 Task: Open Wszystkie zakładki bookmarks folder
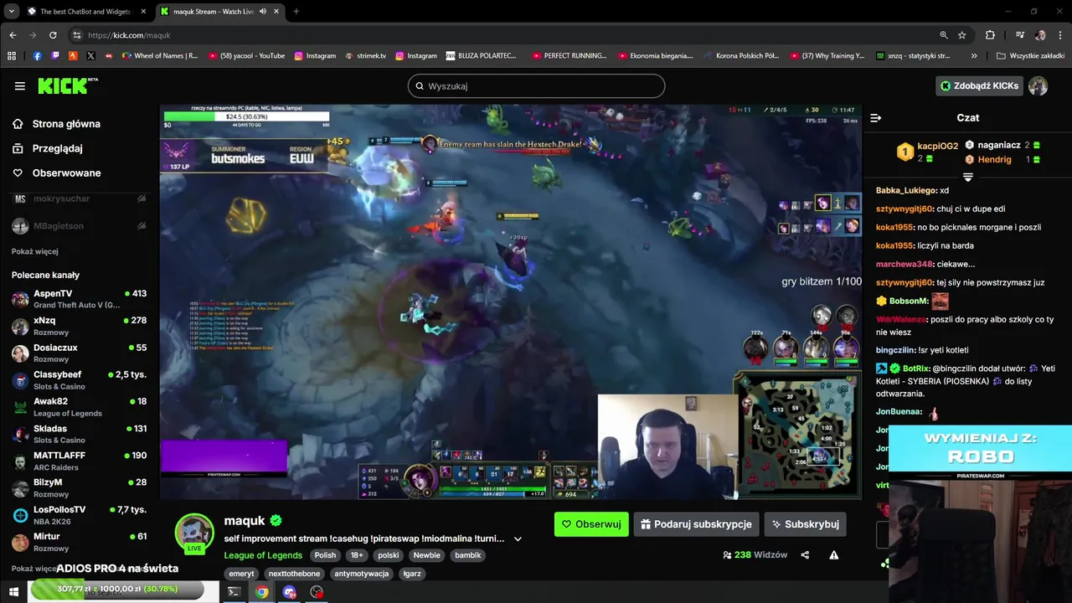[1030, 56]
